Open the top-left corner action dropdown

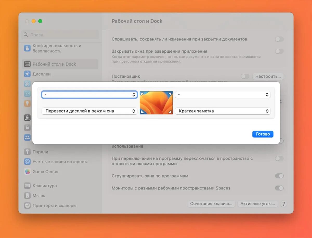pyautogui.click(x=89, y=94)
